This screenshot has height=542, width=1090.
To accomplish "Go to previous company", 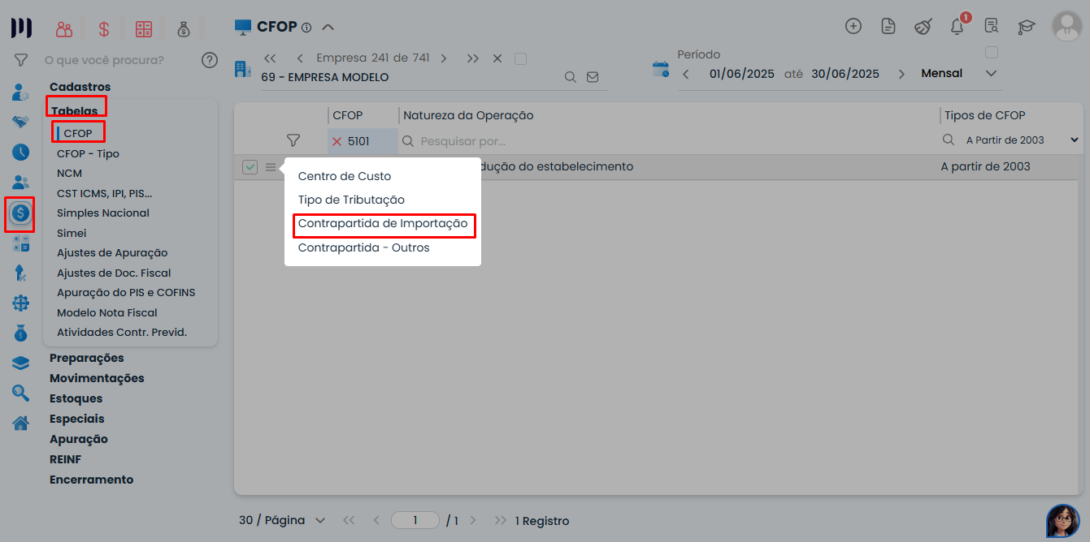I will [x=300, y=58].
